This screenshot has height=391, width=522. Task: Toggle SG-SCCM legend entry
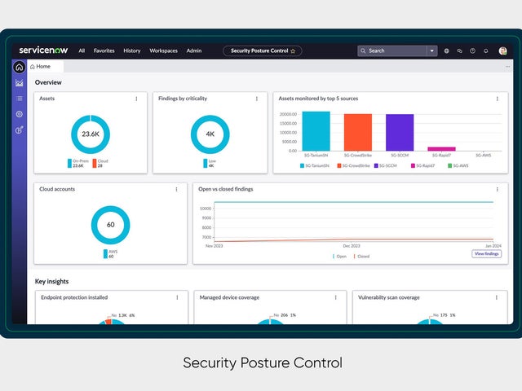[386, 165]
